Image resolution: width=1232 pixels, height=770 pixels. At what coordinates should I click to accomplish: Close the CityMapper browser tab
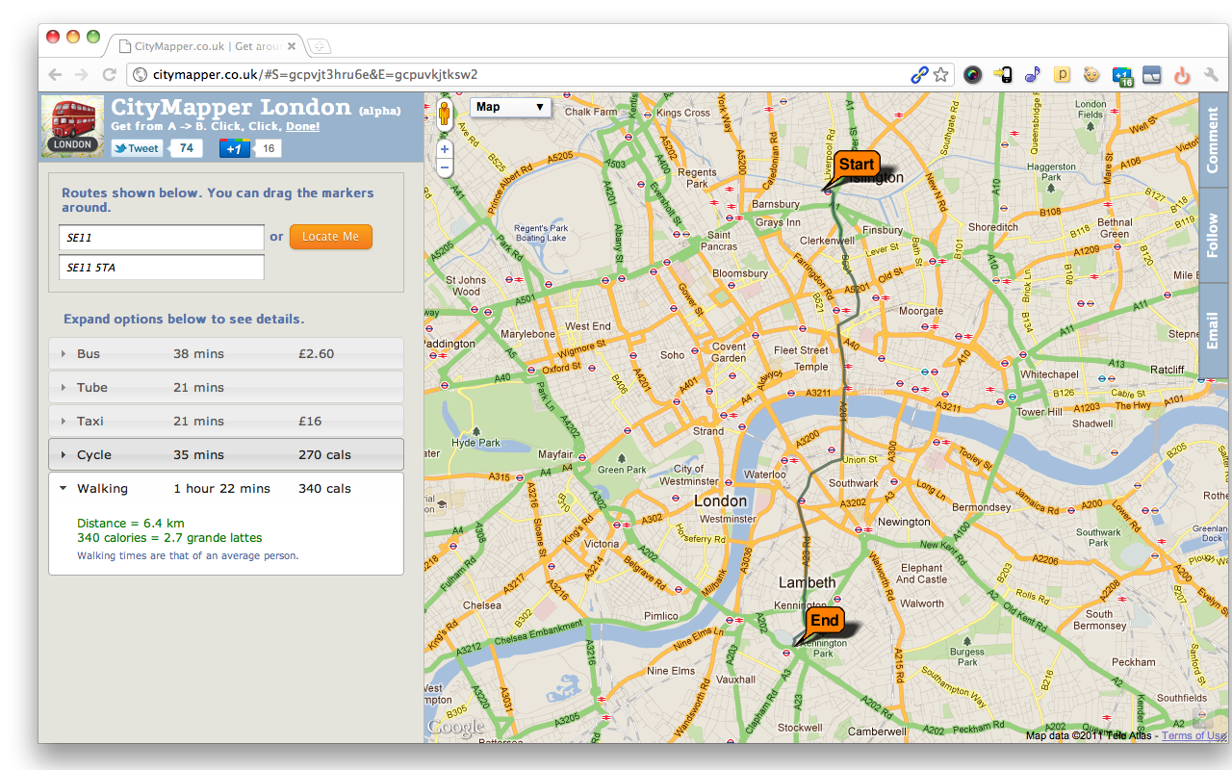(292, 45)
